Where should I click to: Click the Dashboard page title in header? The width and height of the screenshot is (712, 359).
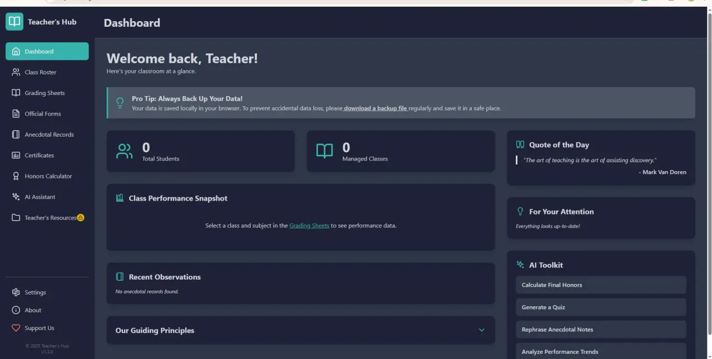pyautogui.click(x=132, y=23)
